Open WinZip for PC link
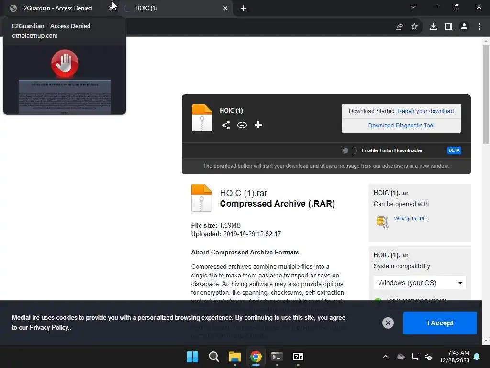This screenshot has width=490, height=368. tap(410, 218)
